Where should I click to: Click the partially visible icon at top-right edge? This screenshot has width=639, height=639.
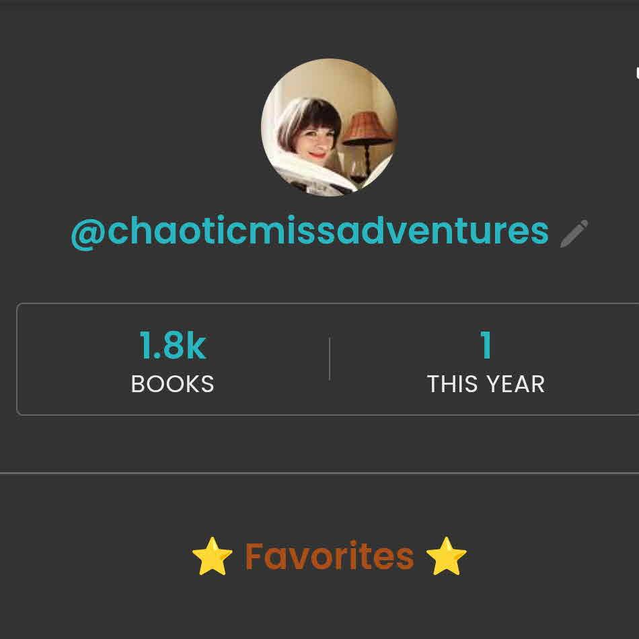636,72
